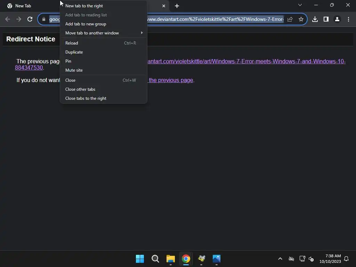Choose Close tabs to the right

click(x=104, y=98)
